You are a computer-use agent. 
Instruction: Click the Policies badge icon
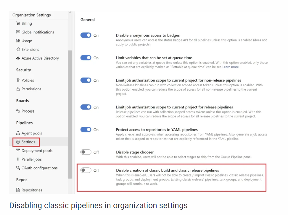click(x=18, y=80)
